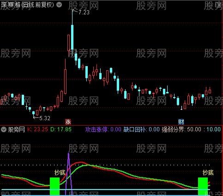Click the D: 17.85 indicator value

coord(61,129)
